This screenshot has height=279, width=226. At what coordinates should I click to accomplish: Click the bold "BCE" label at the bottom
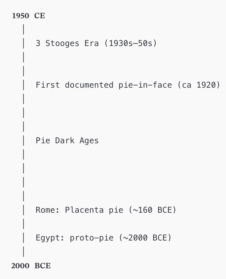point(42,266)
